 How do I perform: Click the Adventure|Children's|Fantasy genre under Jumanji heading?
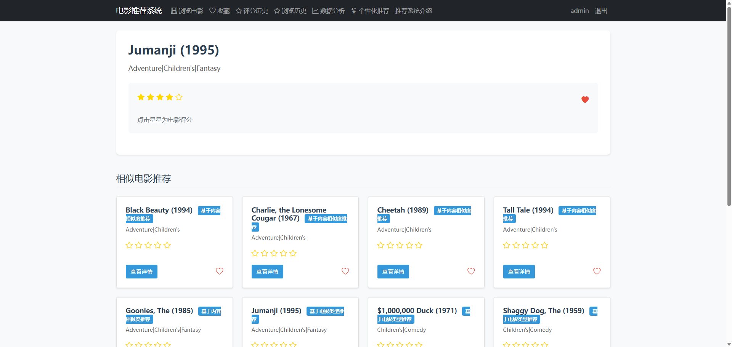(174, 69)
